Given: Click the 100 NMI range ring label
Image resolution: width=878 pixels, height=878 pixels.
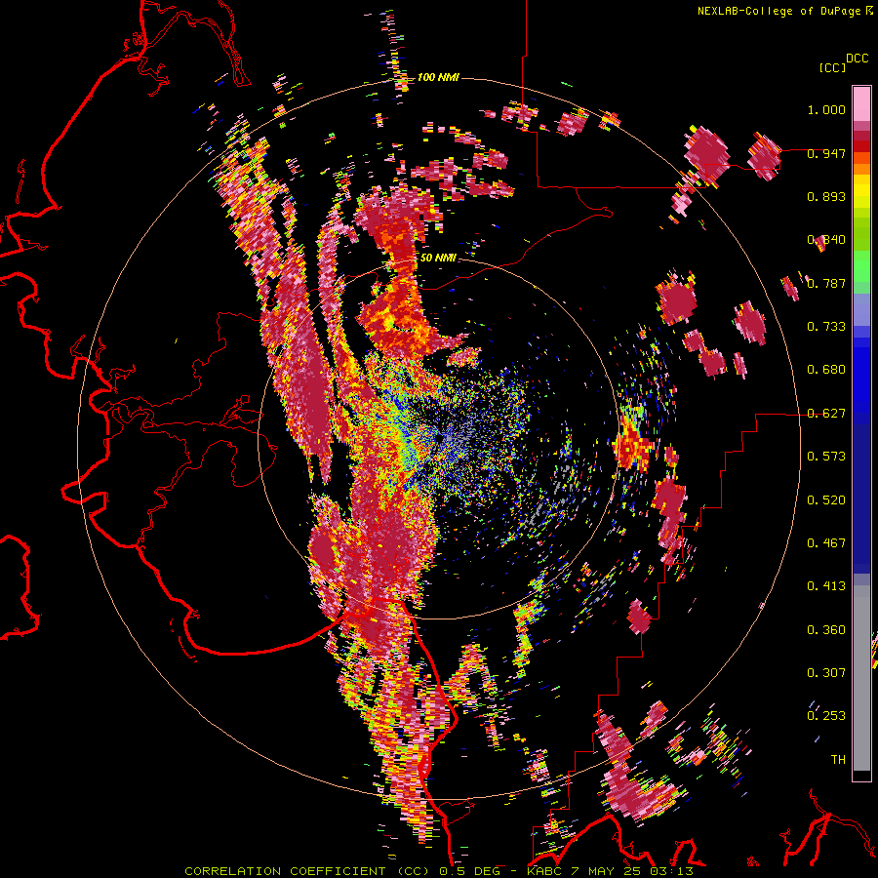Looking at the screenshot, I should coord(438,77).
